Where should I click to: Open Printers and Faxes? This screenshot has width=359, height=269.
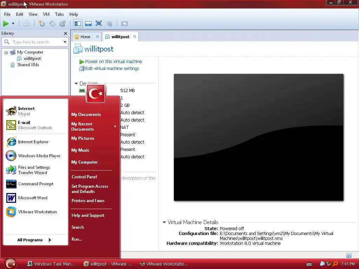click(x=88, y=201)
